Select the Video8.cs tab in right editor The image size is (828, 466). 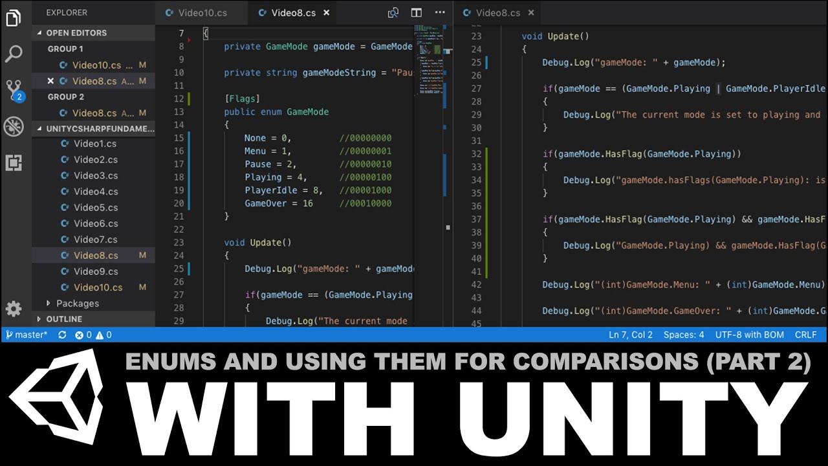[x=497, y=12]
